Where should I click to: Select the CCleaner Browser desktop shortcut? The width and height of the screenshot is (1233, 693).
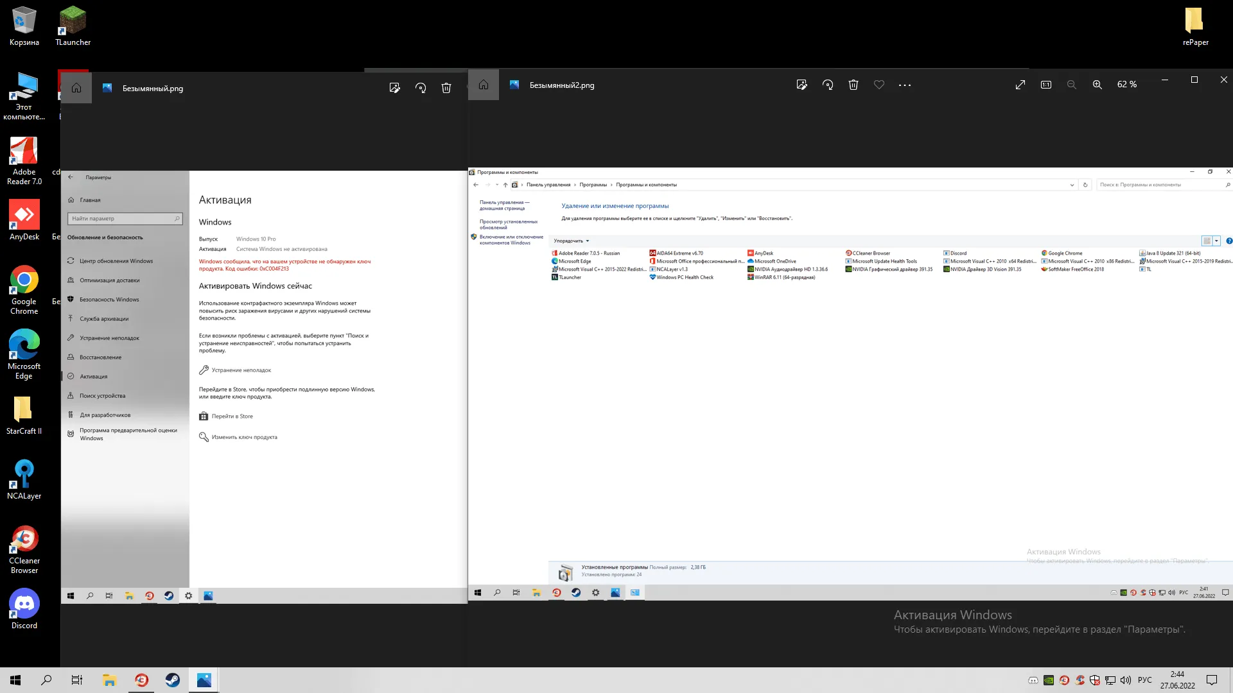24,550
